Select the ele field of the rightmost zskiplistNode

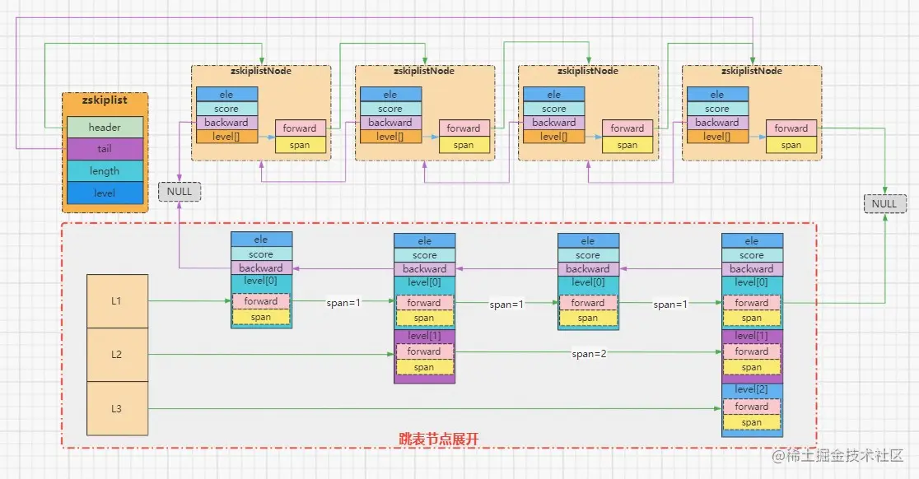pyautogui.click(x=716, y=94)
